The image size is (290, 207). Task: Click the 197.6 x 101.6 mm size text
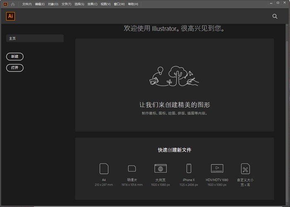[132, 185]
